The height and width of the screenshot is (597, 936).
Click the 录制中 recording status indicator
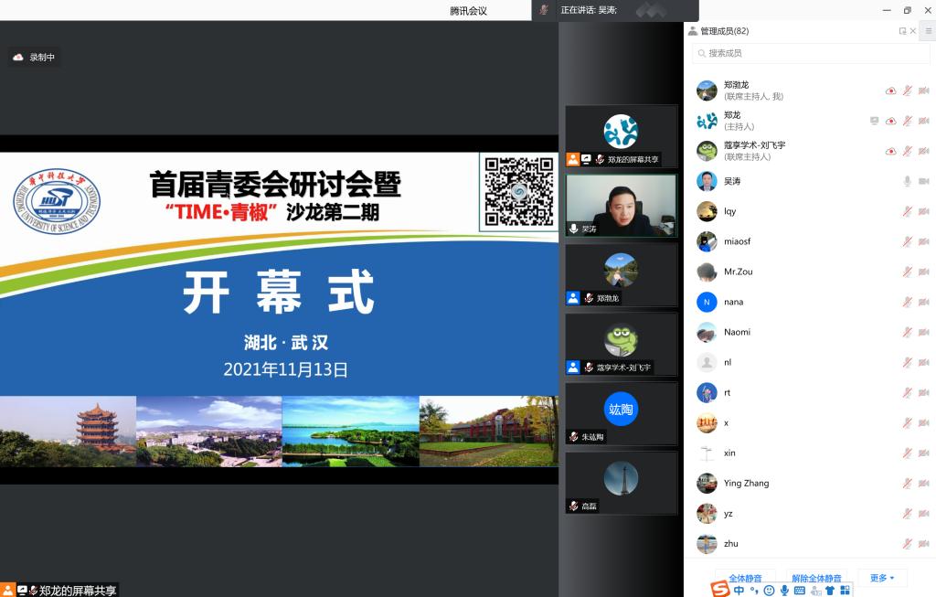tap(35, 57)
